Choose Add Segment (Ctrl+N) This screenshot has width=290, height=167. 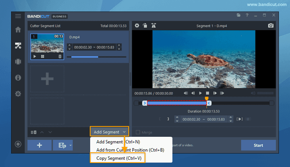click(118, 142)
